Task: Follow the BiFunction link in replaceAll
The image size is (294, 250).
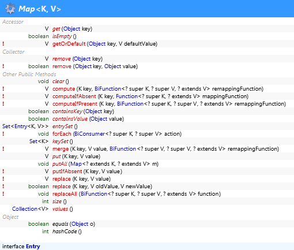Action: [94, 194]
